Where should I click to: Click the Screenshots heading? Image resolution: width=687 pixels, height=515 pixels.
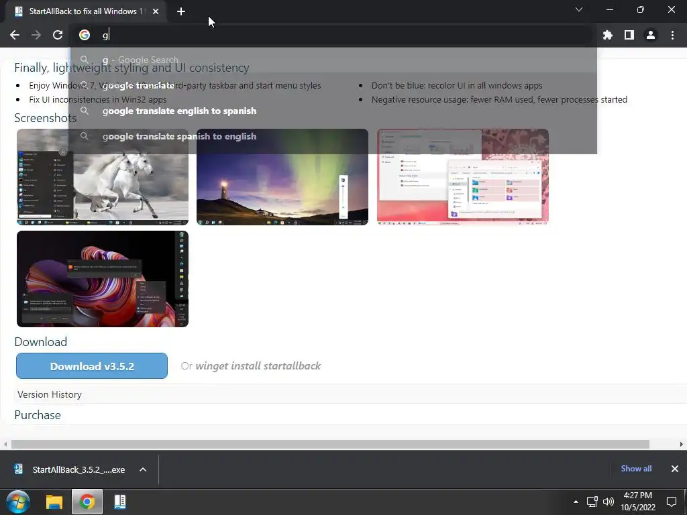(45, 118)
